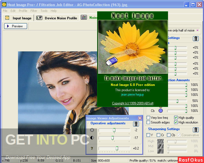Click the licensed user name jean pierre heguy

[x=132, y=94]
